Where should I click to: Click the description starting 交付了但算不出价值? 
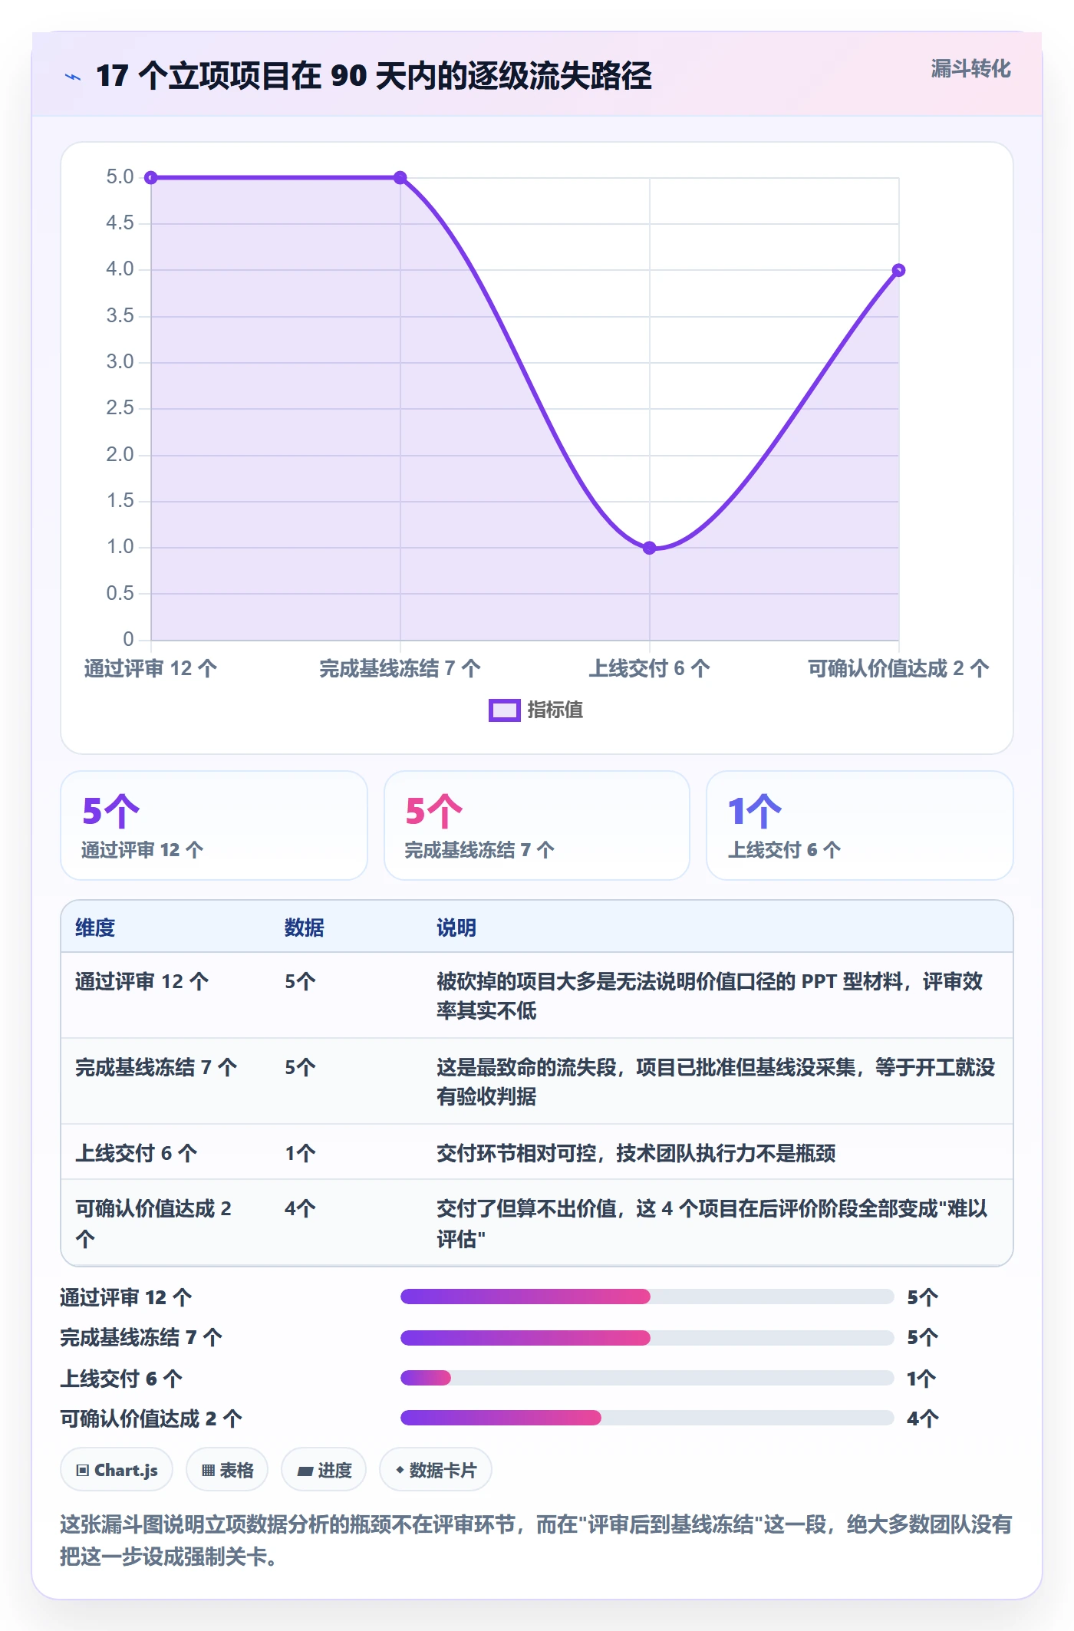712,1224
